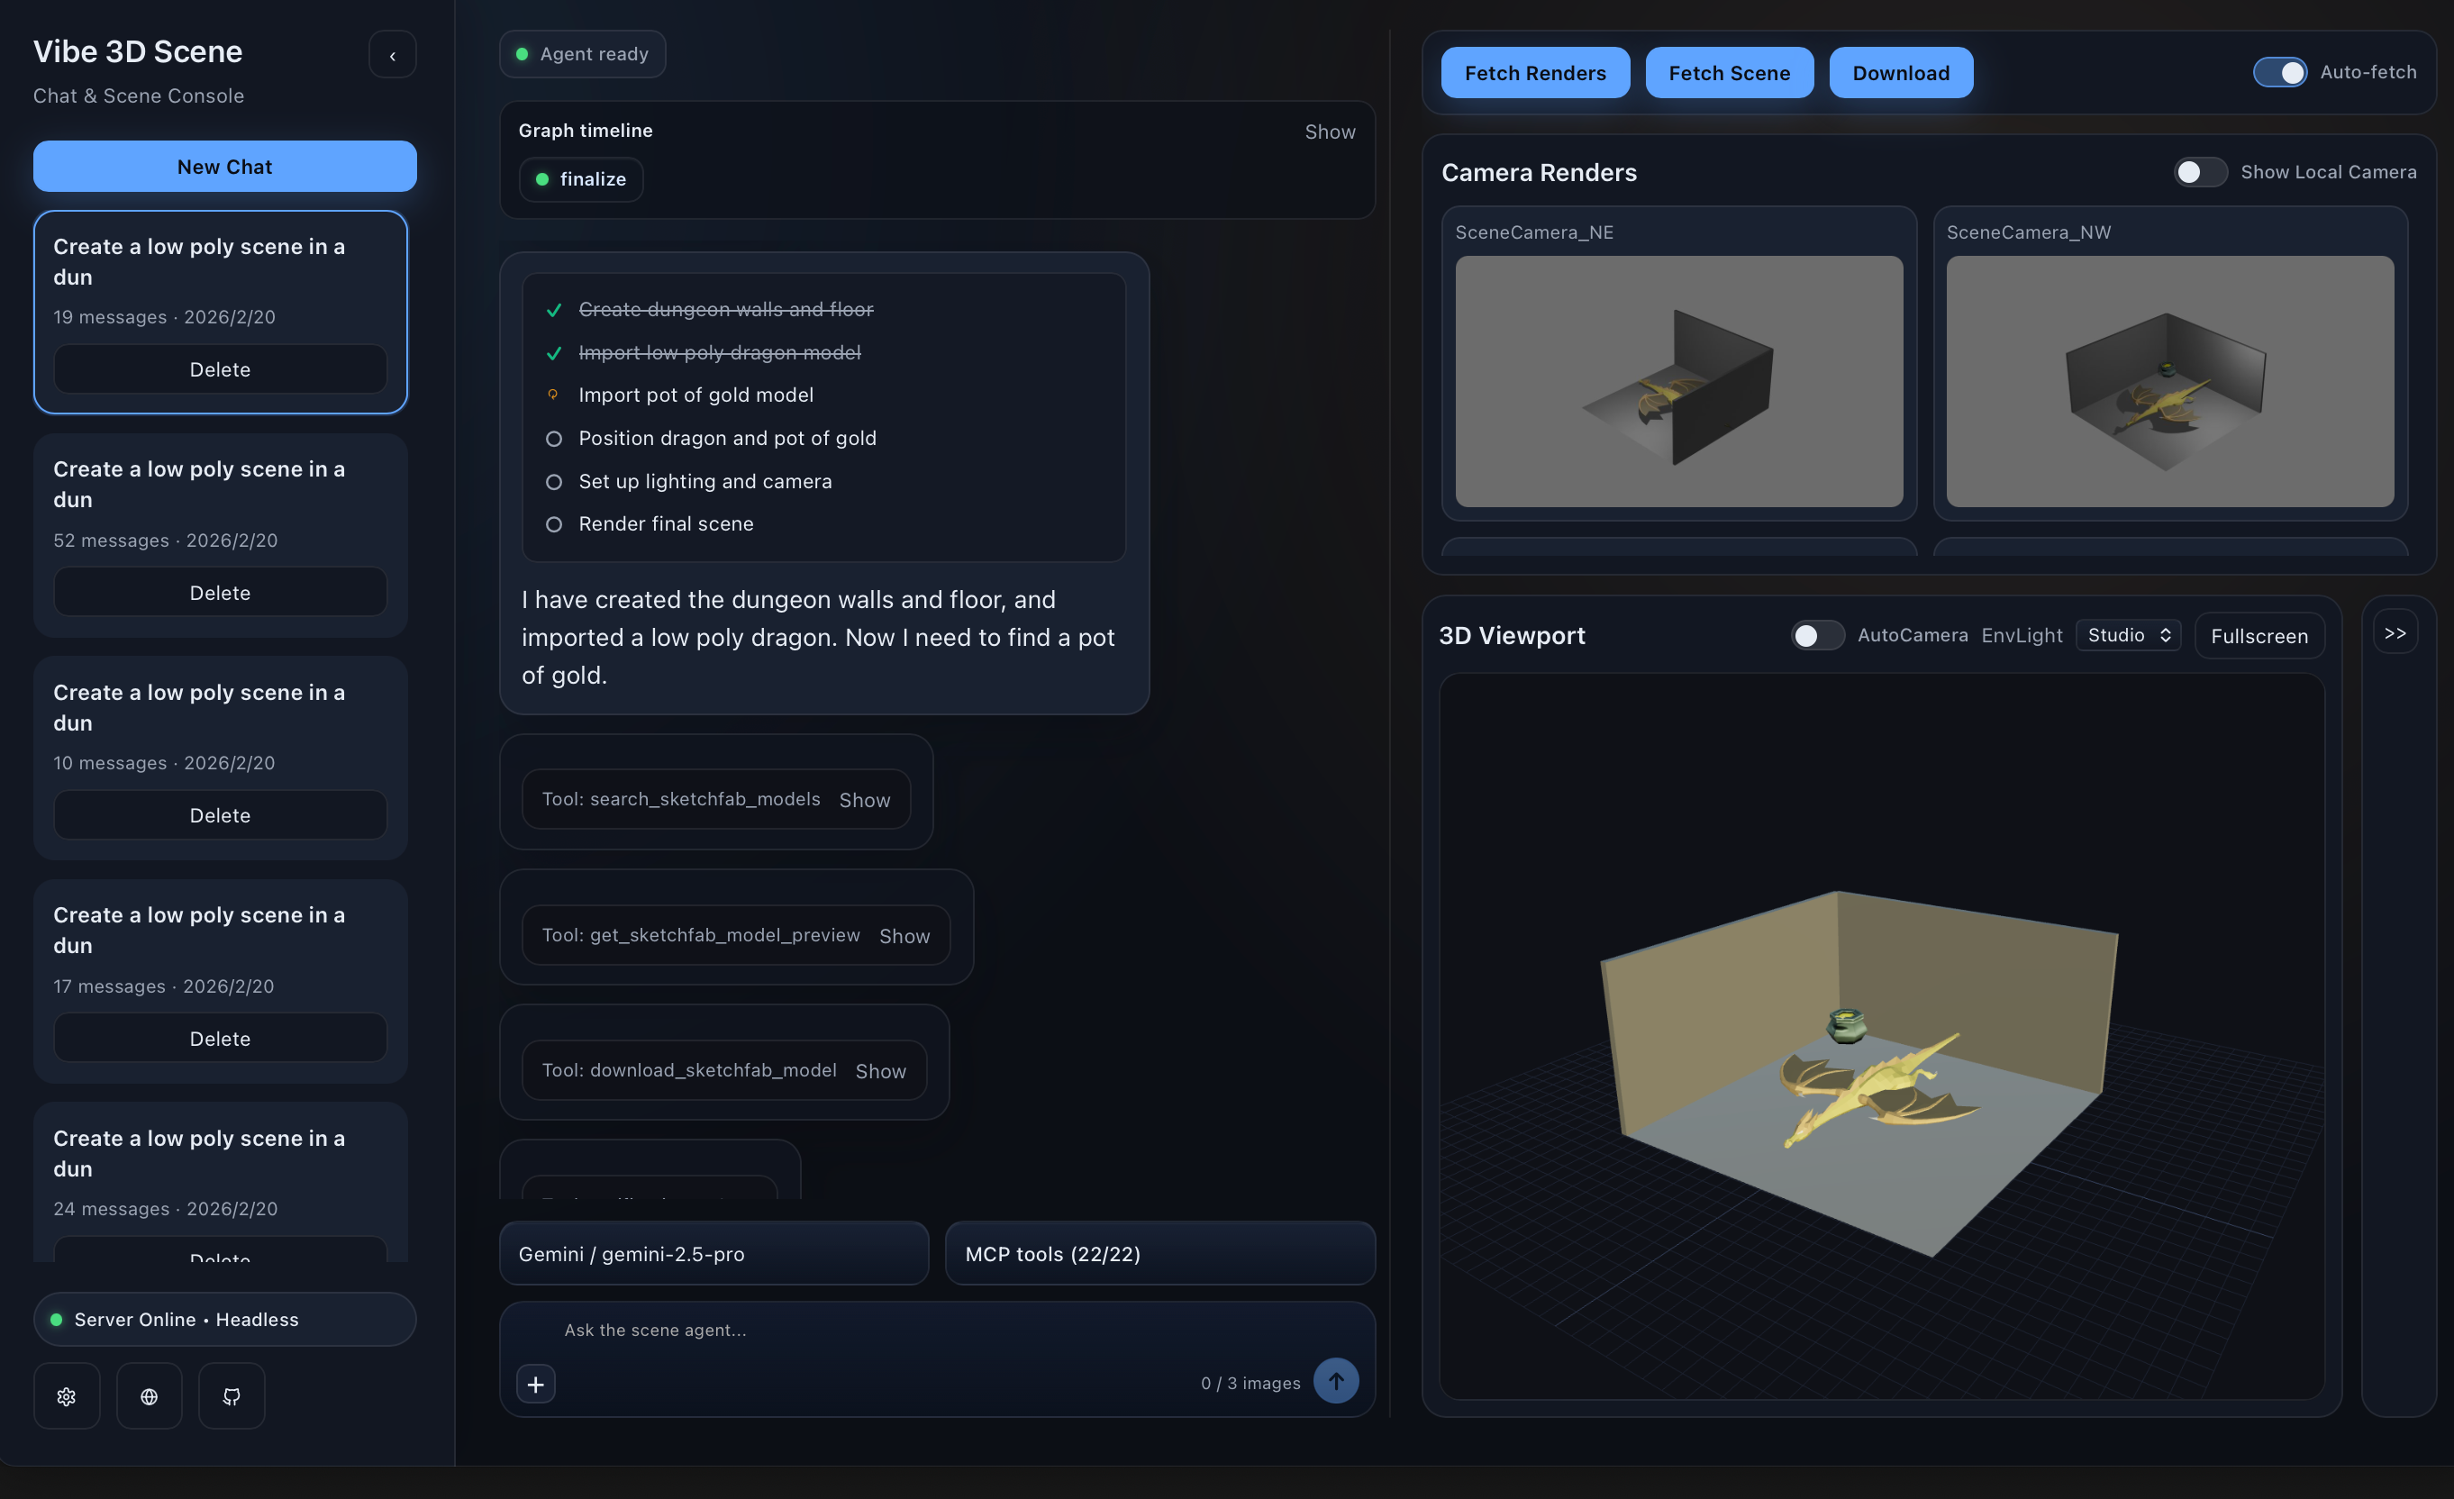Click the finalize graph timeline node
Screen dimensions: 2454x1499
[x=581, y=179]
